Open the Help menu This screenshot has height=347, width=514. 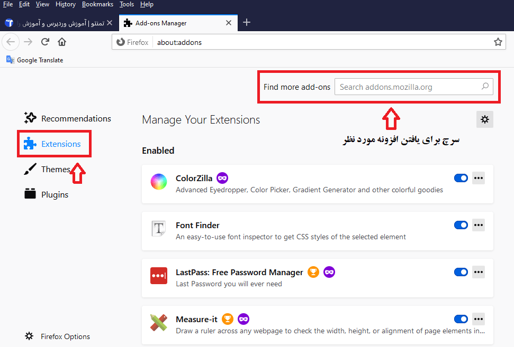(x=147, y=4)
